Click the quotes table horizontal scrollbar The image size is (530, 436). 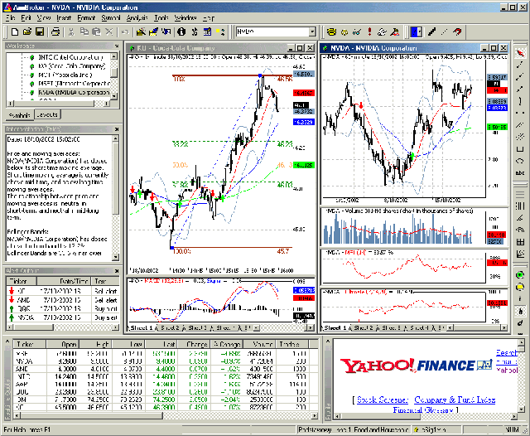pos(164,415)
